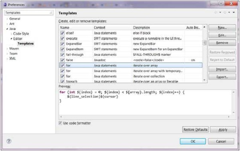Select the 'new ExpandBar' description cell
Image resolution: width=240 pixels, height=151 pixels.
(x=144, y=44)
